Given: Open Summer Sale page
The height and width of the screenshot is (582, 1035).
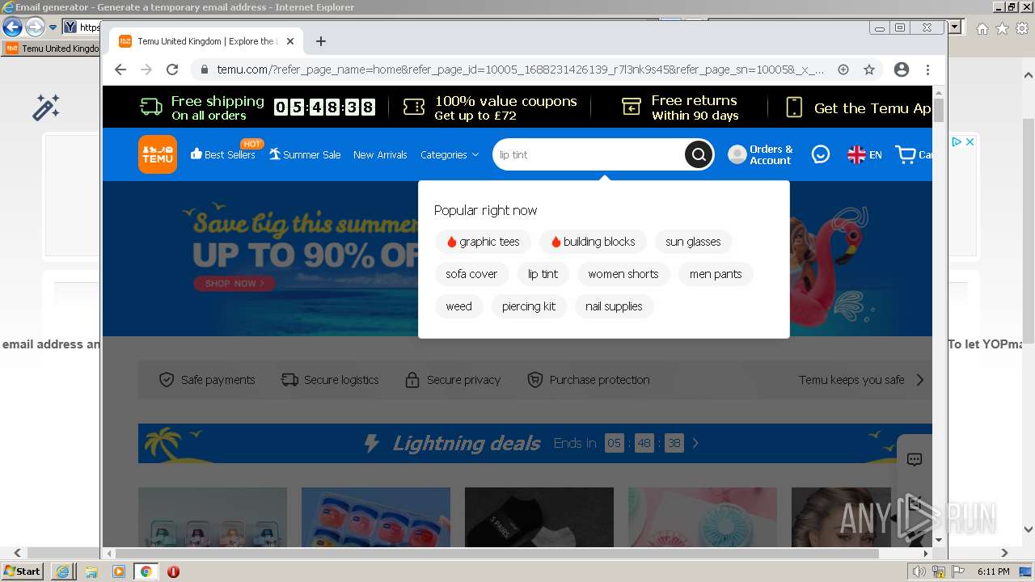Looking at the screenshot, I should click(x=305, y=154).
